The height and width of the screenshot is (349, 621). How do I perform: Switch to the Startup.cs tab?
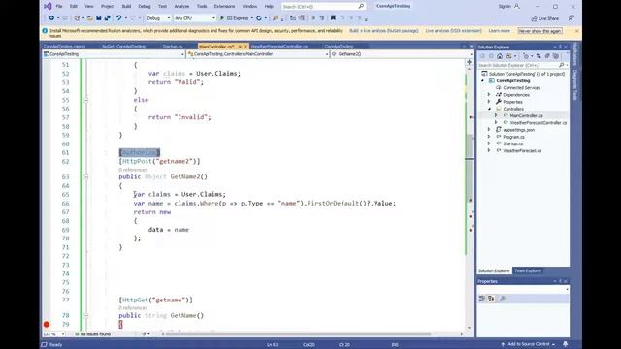point(173,47)
